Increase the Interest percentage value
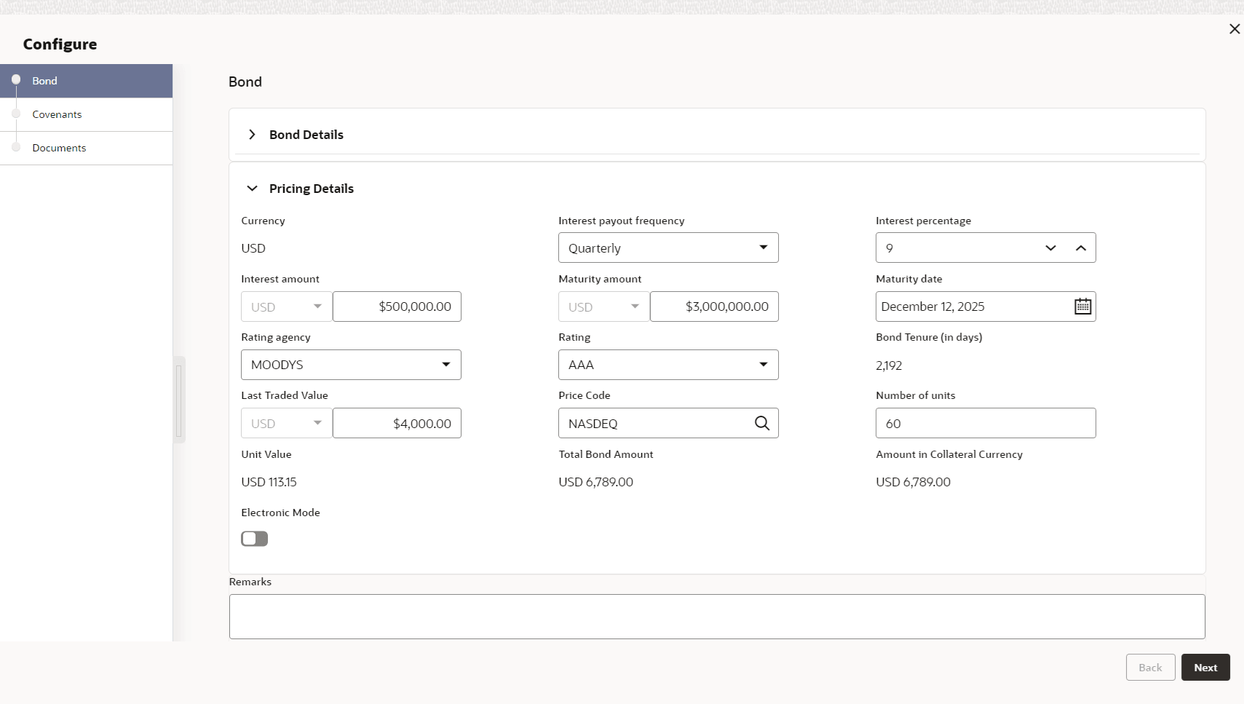Viewport: 1244px width, 704px height. tap(1081, 248)
